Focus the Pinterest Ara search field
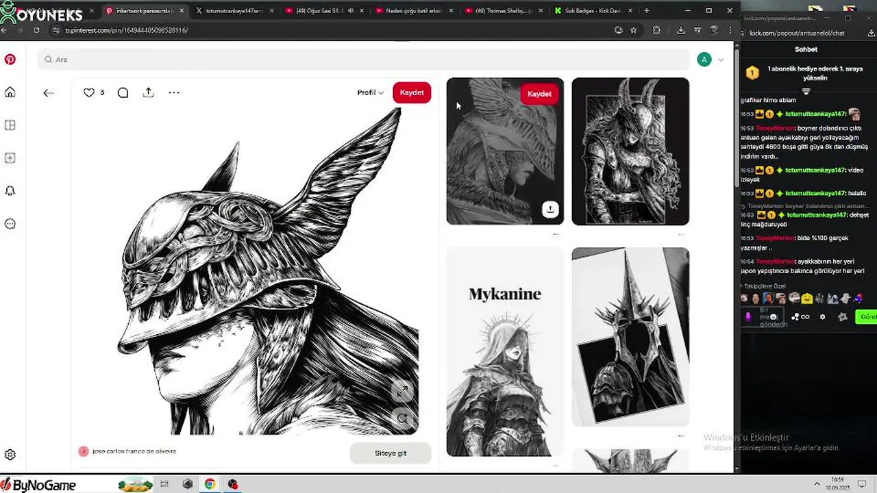This screenshot has width=877, height=493. point(363,60)
